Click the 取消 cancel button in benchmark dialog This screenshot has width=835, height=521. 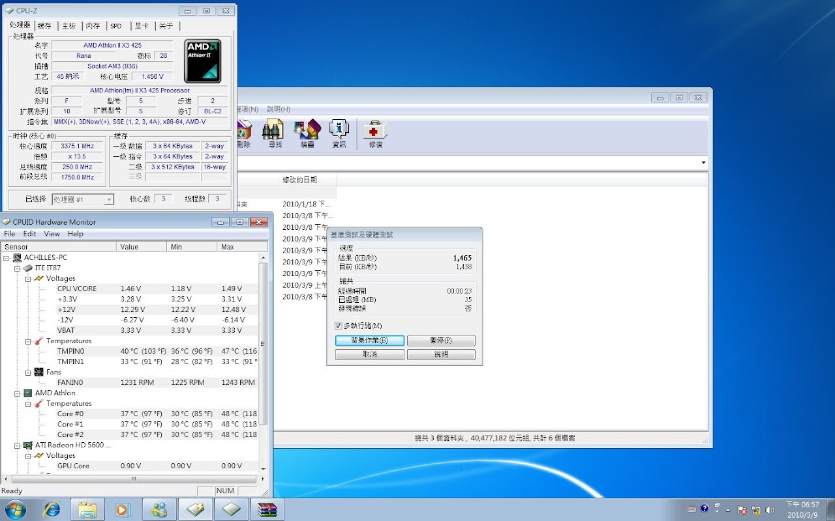click(370, 354)
